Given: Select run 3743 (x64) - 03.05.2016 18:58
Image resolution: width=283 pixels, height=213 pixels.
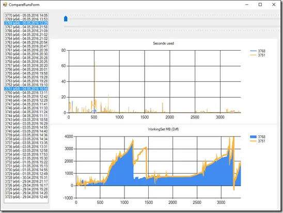Looking at the screenshot, I should pos(26,119).
